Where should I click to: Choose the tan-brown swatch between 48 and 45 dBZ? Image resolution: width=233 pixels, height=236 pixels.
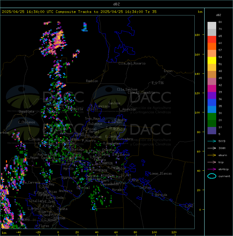click(212, 74)
